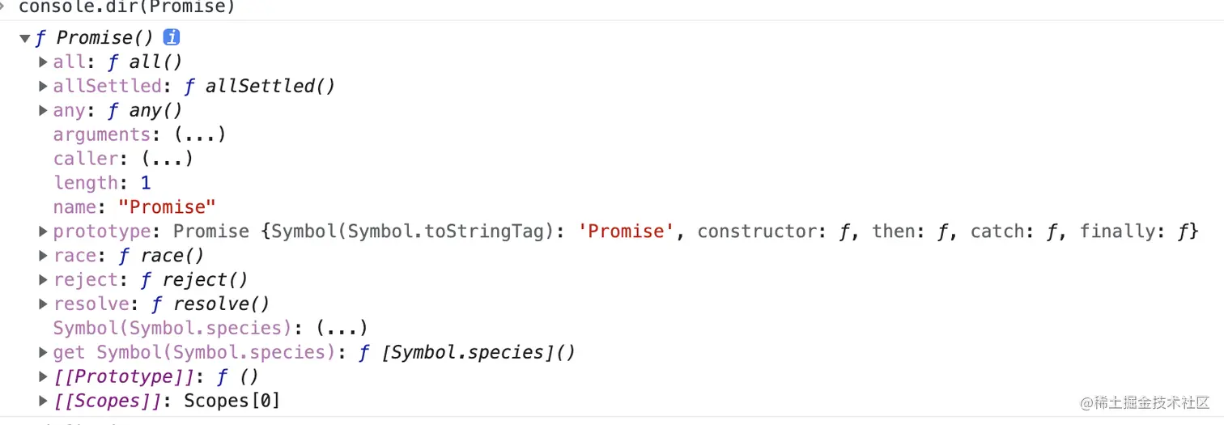Expand the race: f race() property
Image resolution: width=1224 pixels, height=425 pixels.
point(43,256)
